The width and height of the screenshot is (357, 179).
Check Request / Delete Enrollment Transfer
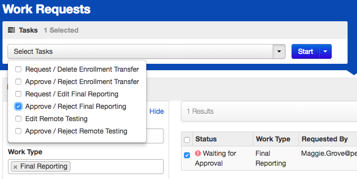[x=18, y=69]
